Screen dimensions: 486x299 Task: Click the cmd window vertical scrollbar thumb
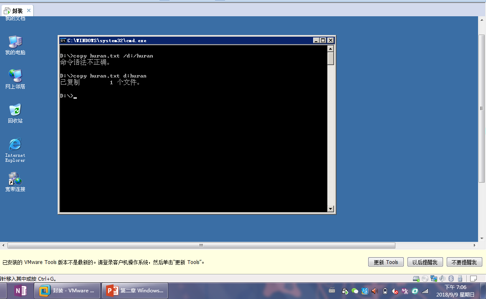point(330,58)
